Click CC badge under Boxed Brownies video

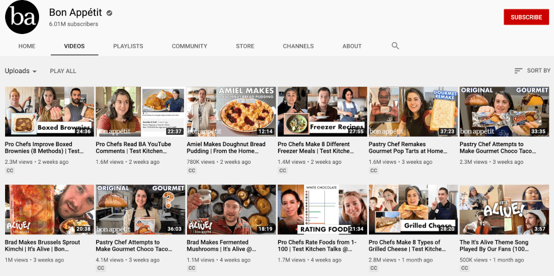[10, 171]
